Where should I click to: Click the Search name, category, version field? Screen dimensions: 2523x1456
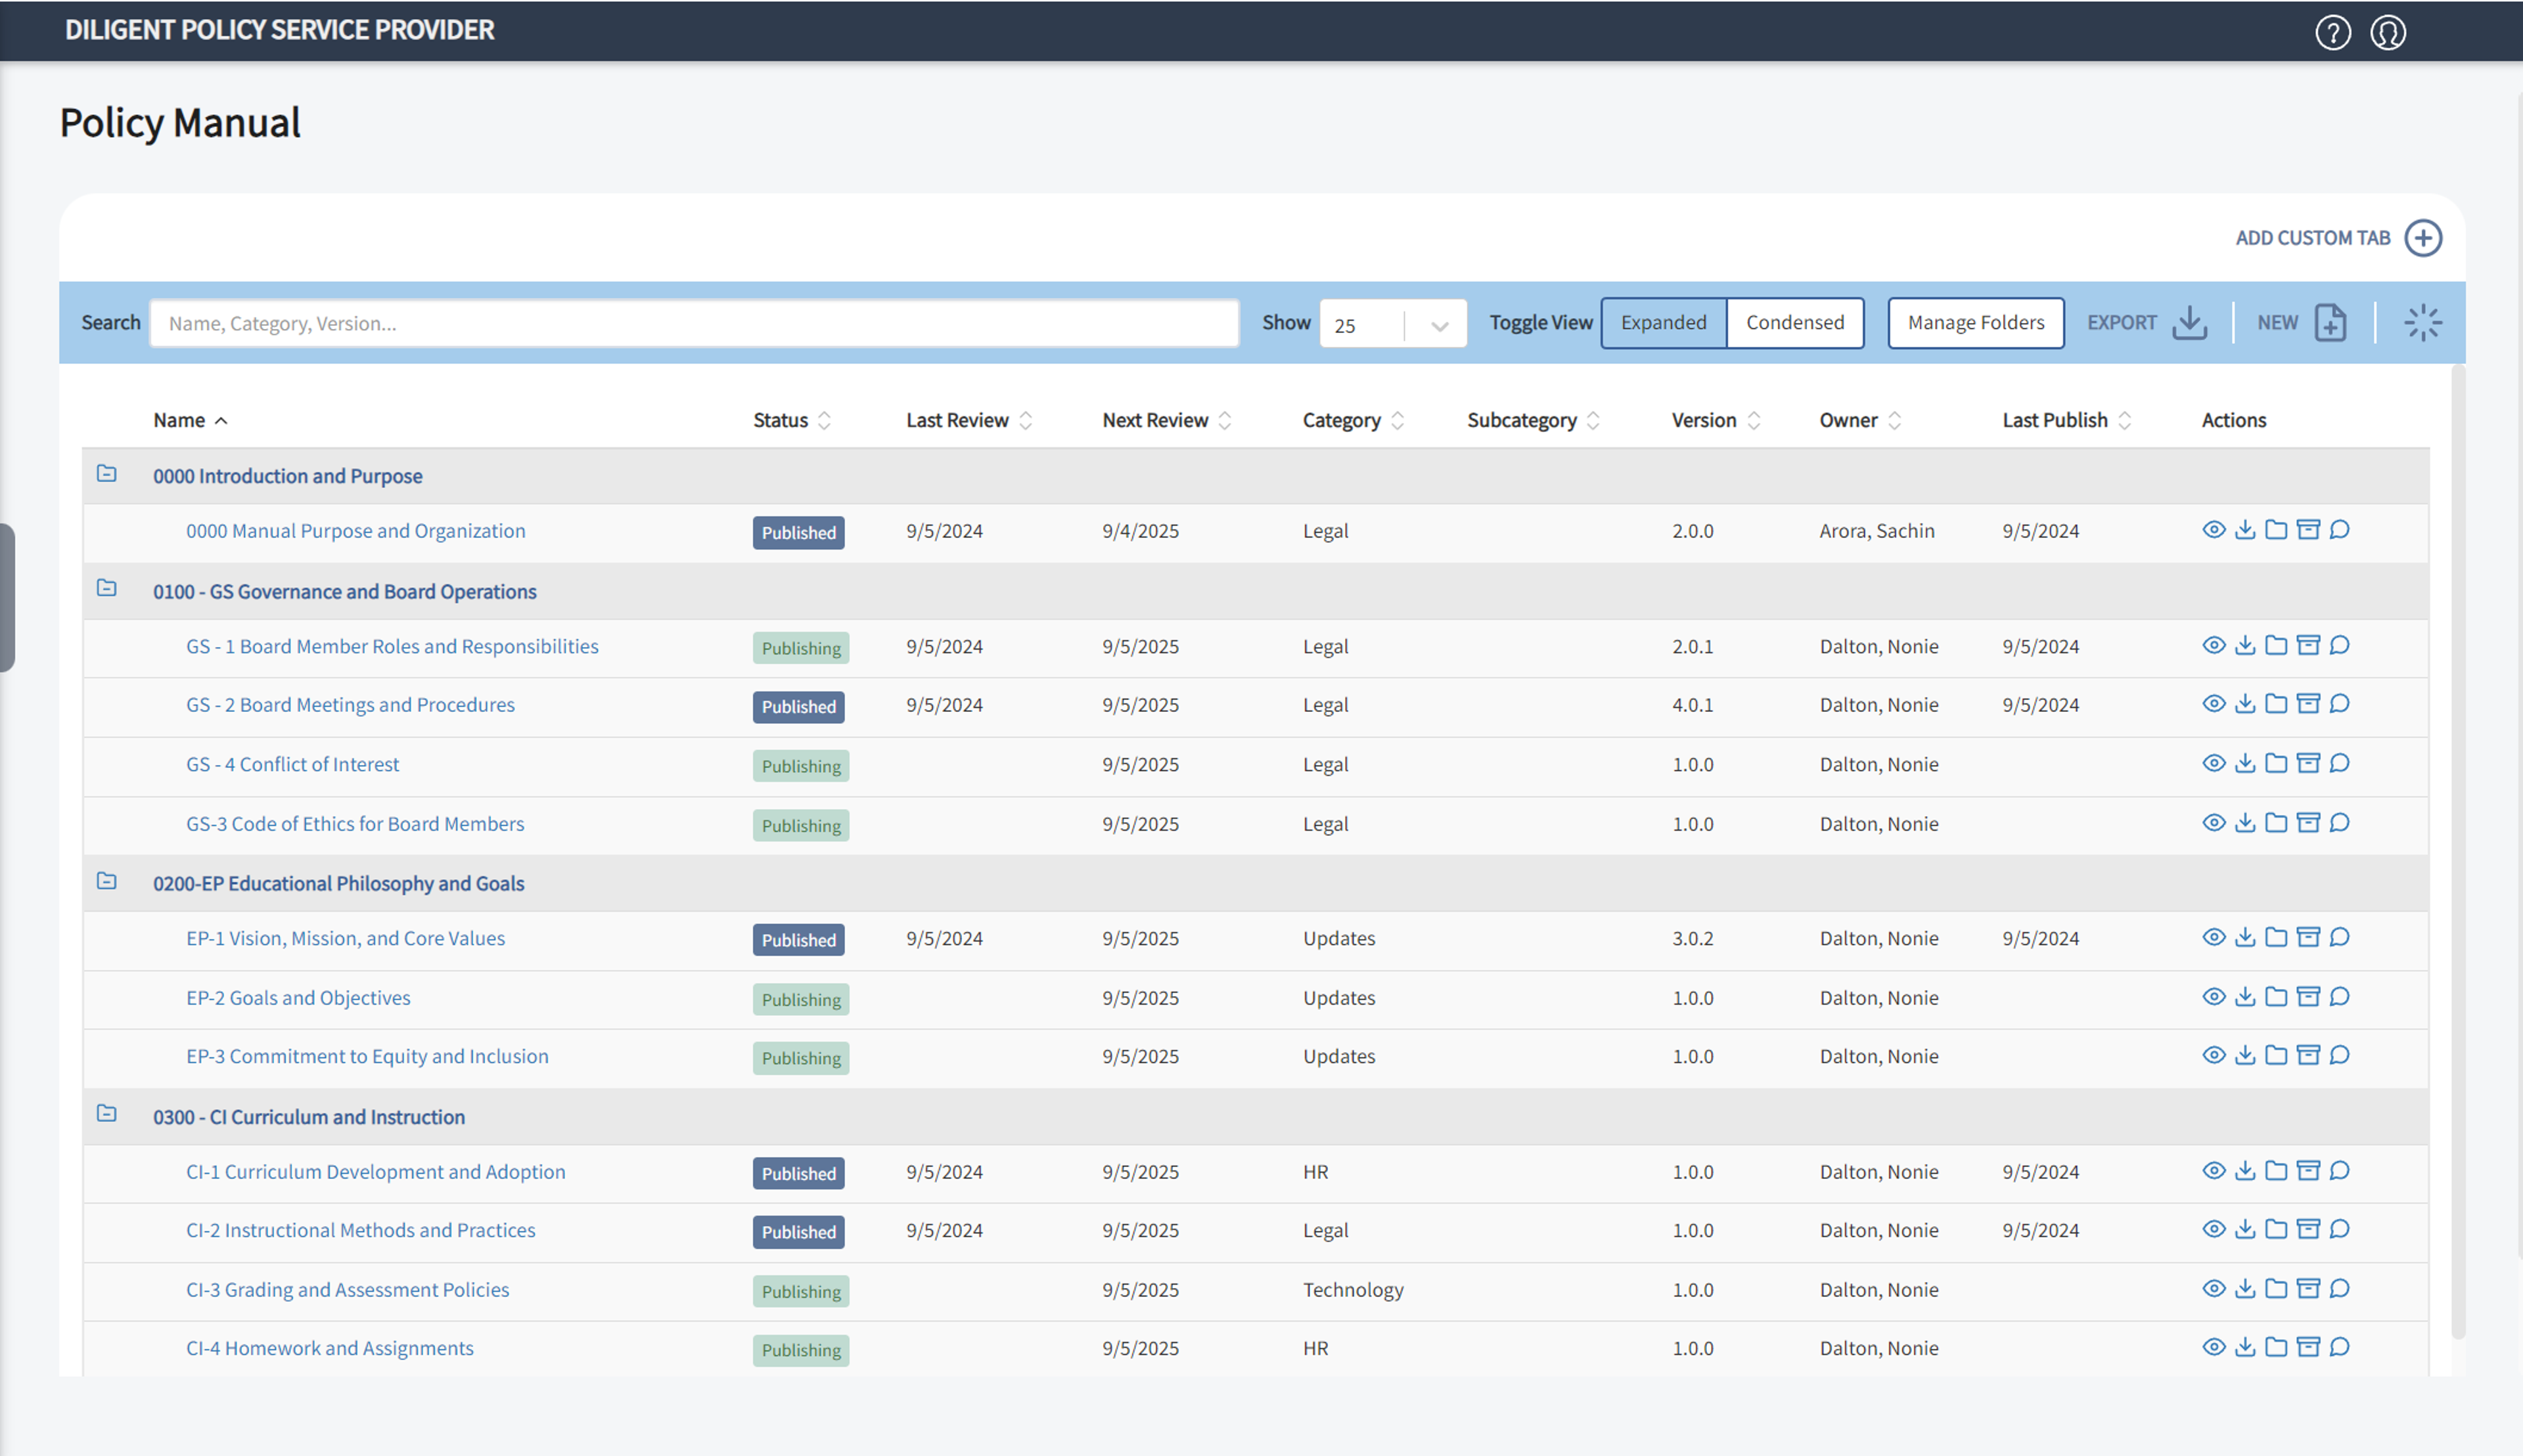coord(694,324)
